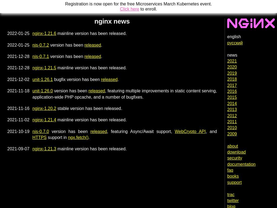Open the nginx-1.20.2 stable release link
Screen dimensions: 277x208
click(x=44, y=108)
